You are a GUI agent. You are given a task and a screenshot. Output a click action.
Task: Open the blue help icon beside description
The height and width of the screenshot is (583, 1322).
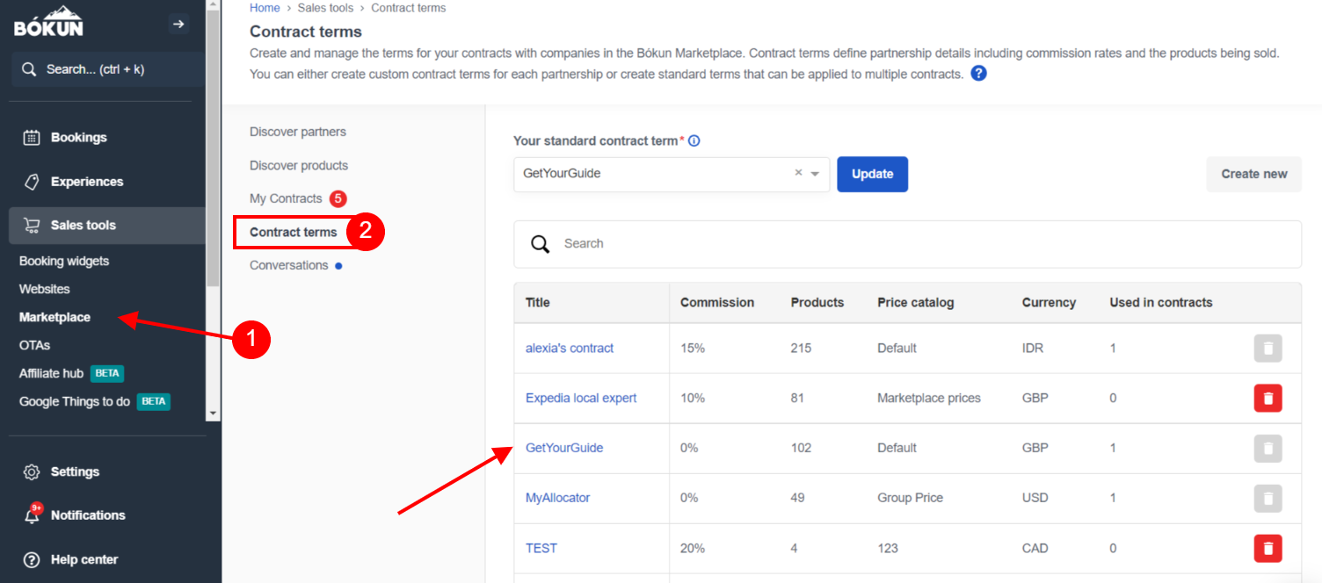978,74
